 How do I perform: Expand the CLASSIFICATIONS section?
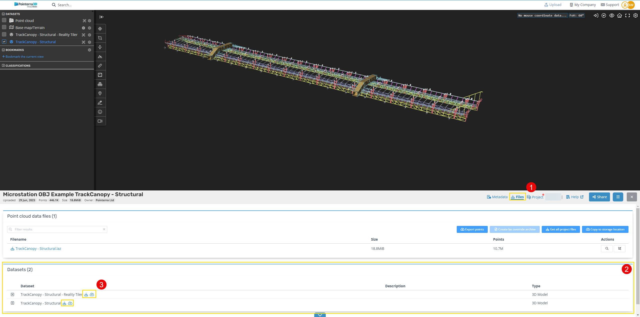click(x=3, y=65)
